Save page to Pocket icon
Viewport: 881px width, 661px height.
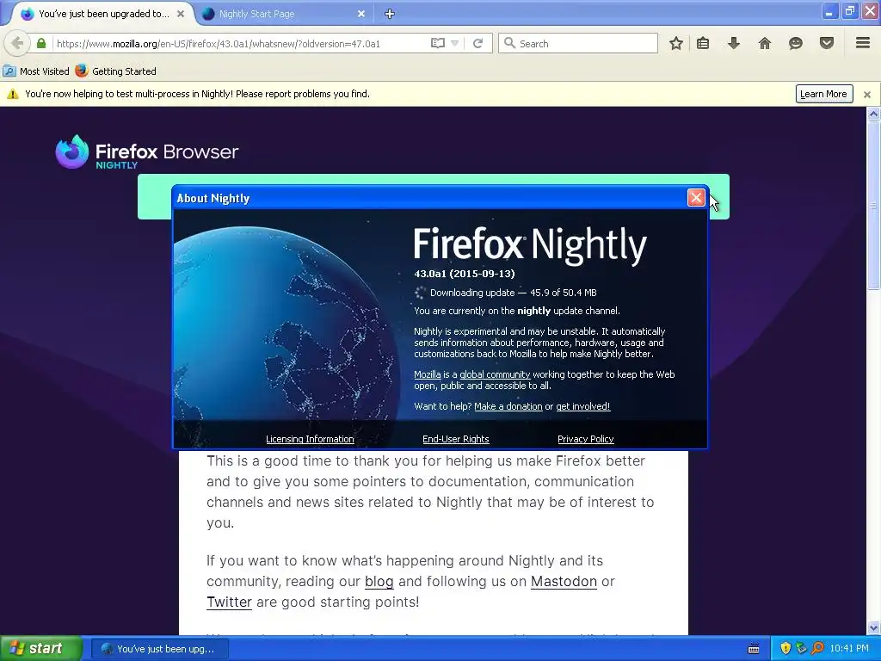click(827, 43)
